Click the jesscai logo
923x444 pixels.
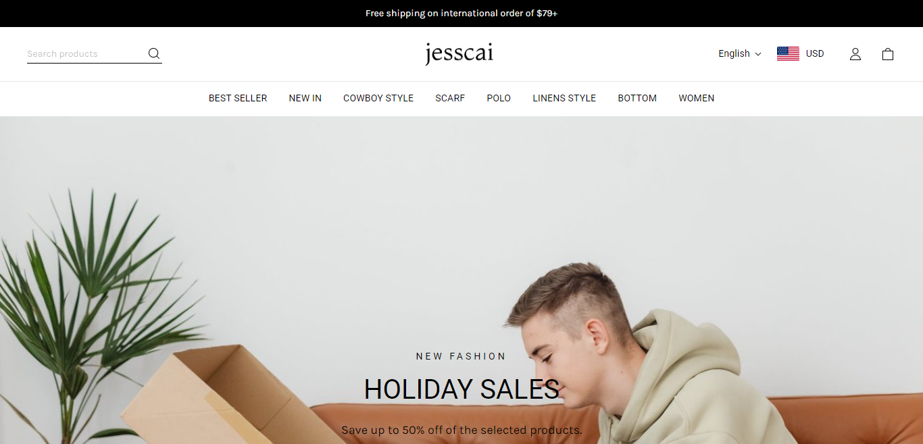[459, 53]
